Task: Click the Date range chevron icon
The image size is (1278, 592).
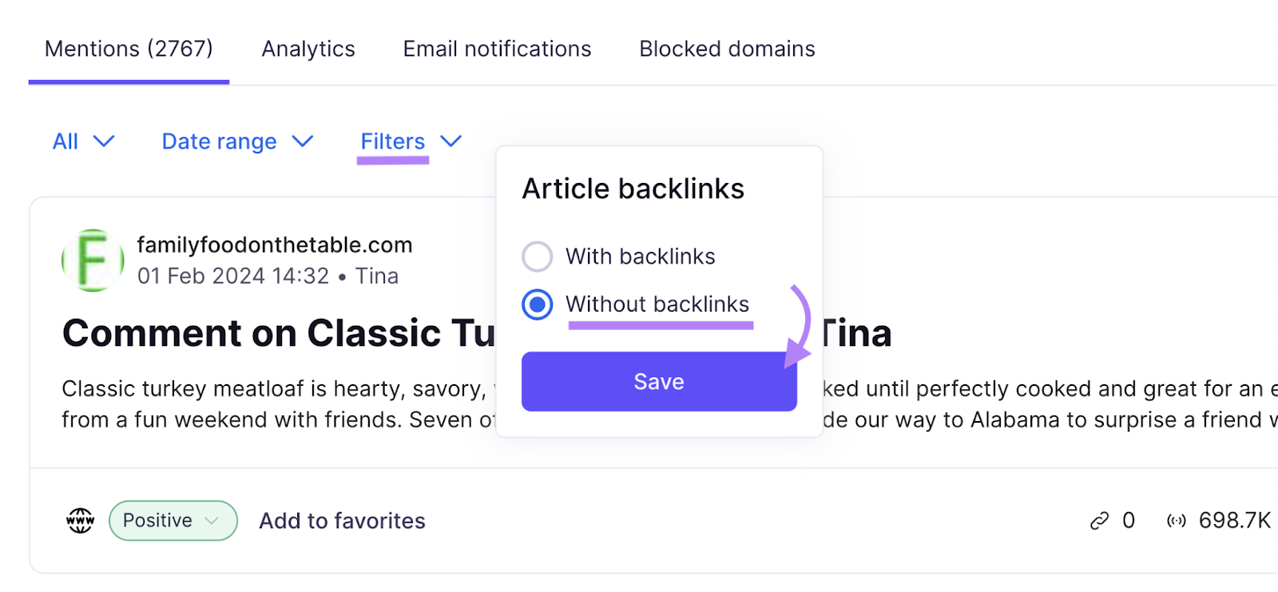Action: click(x=302, y=141)
